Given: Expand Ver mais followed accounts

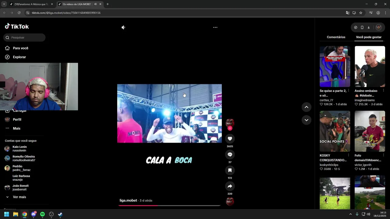Looking at the screenshot, I should click(x=19, y=197).
